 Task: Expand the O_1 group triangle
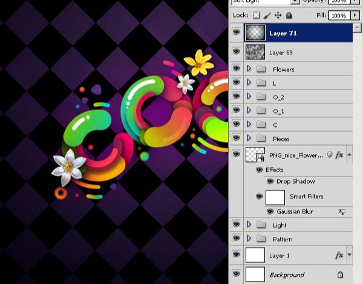click(x=249, y=110)
